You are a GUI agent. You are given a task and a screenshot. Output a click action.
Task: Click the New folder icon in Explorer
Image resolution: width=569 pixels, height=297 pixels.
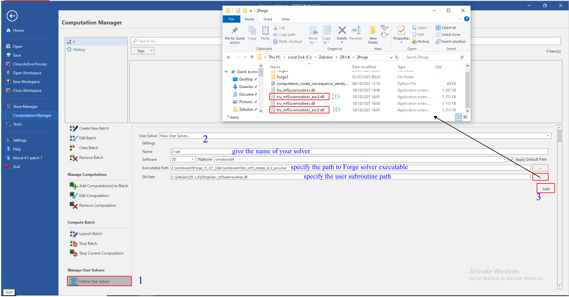[373, 31]
